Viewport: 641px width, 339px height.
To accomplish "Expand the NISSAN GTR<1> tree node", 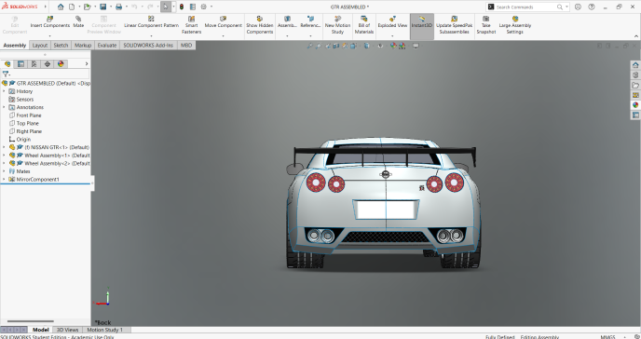I will tap(4, 147).
